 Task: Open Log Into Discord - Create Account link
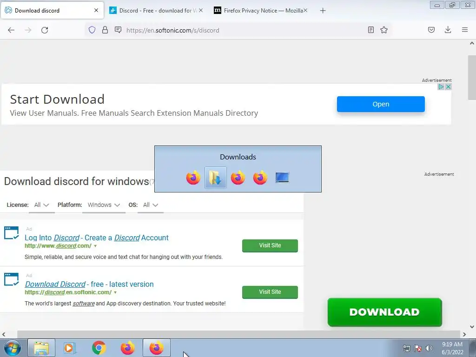(97, 238)
